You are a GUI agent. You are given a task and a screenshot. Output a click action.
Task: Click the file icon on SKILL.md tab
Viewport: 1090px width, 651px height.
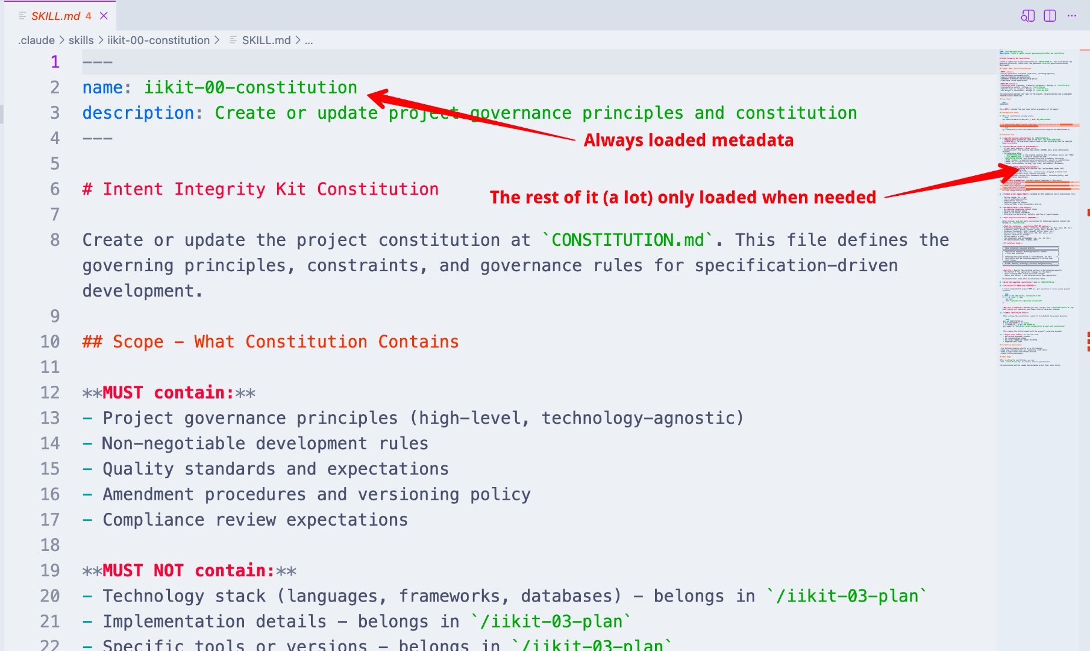coord(22,16)
